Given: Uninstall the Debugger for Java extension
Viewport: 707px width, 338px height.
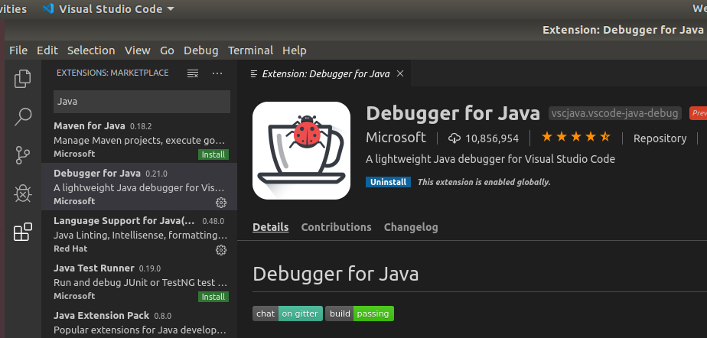Looking at the screenshot, I should coord(388,182).
